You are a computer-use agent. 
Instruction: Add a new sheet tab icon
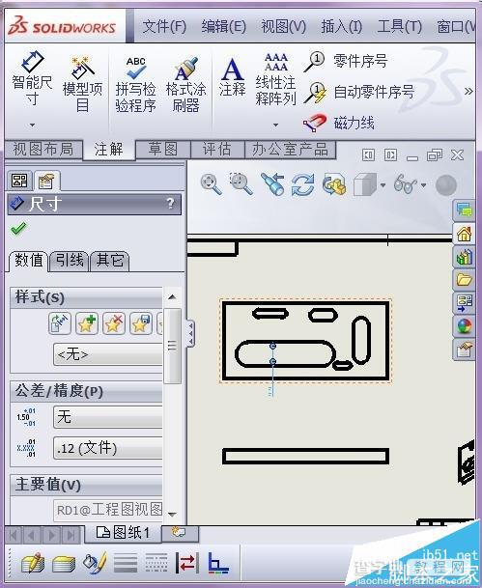point(179,533)
